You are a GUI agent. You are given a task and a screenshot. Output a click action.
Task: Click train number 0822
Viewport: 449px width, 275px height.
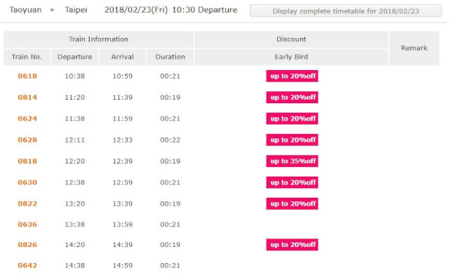pos(27,204)
